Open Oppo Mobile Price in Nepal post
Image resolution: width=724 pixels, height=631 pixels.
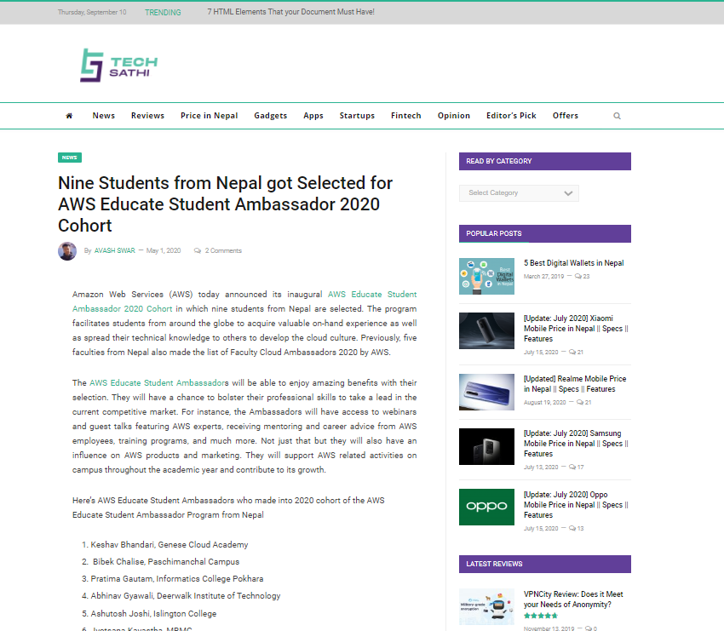click(577, 504)
